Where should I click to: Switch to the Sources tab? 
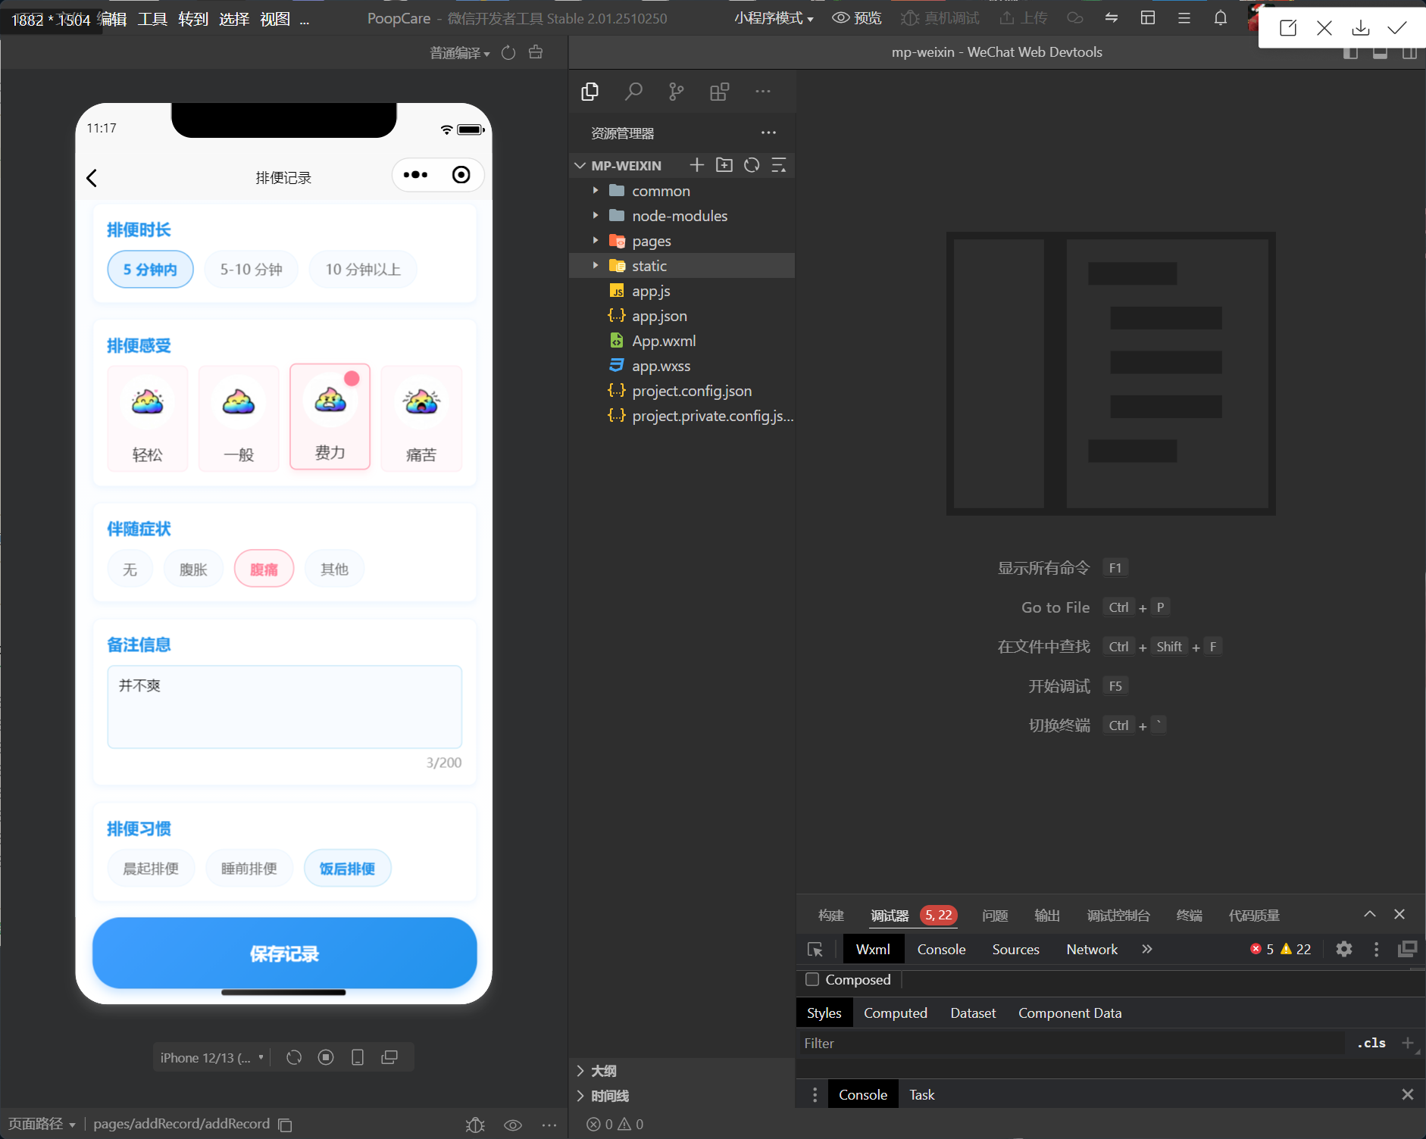coord(1015,949)
